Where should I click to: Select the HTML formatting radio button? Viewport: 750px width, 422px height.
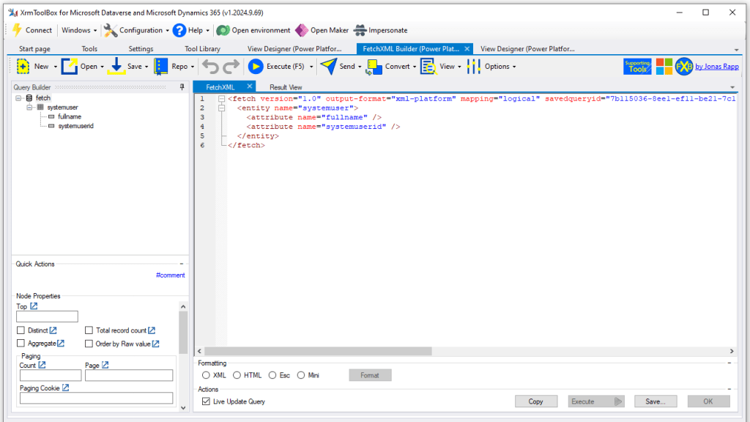coord(237,375)
